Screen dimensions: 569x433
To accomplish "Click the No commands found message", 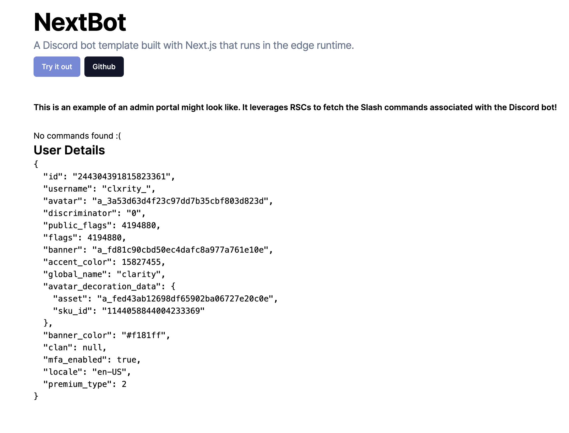I will [x=77, y=136].
